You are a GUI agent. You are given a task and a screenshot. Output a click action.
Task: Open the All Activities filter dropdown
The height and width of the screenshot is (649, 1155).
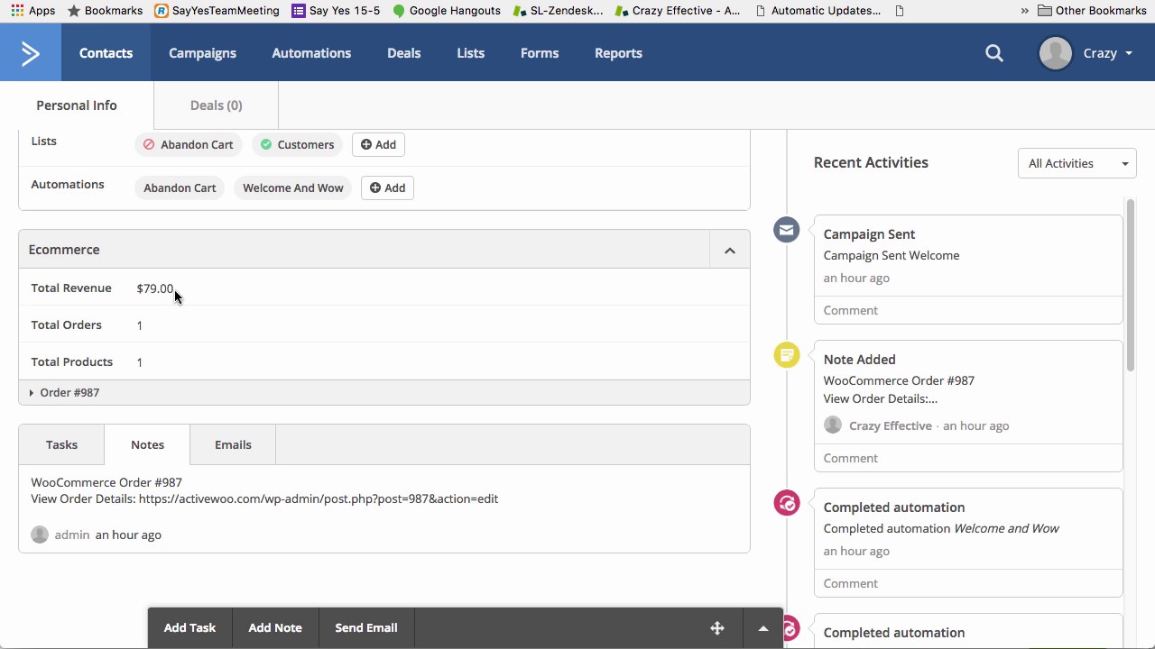click(x=1077, y=163)
